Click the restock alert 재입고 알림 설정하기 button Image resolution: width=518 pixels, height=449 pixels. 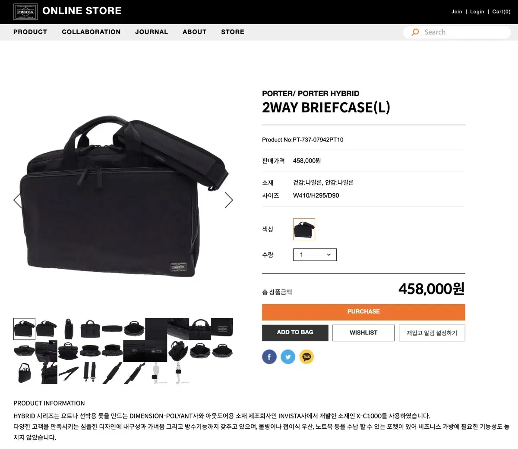[x=432, y=333]
